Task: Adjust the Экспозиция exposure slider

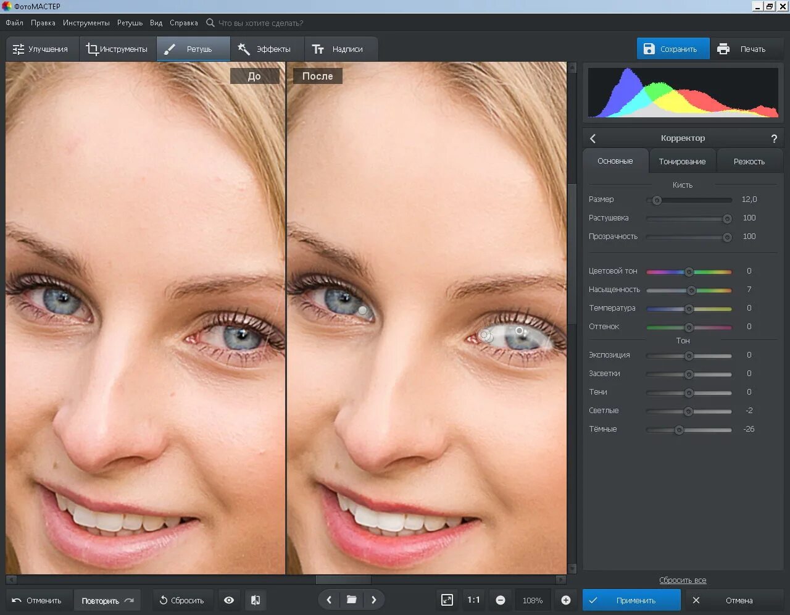Action: pos(689,356)
